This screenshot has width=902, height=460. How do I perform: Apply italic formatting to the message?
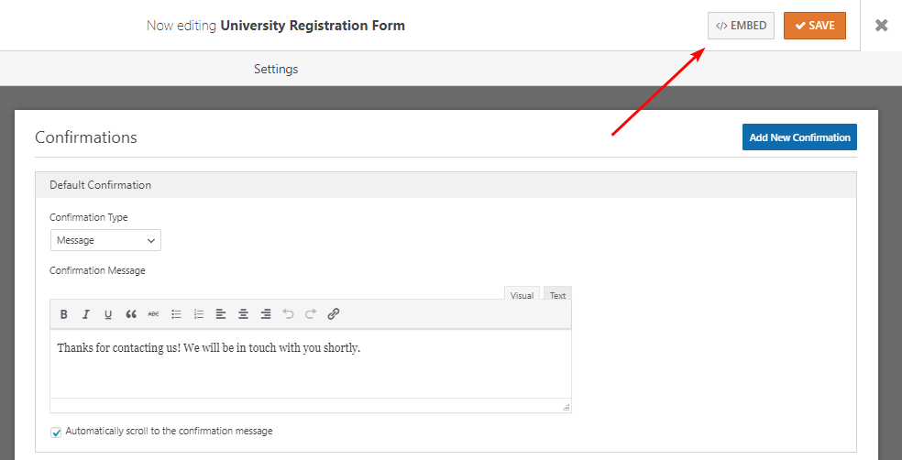(x=86, y=314)
